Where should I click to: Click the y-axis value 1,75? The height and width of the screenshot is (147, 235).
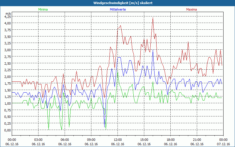tap(8, 83)
